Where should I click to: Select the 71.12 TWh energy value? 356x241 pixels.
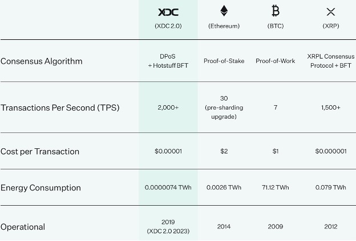[x=276, y=188]
